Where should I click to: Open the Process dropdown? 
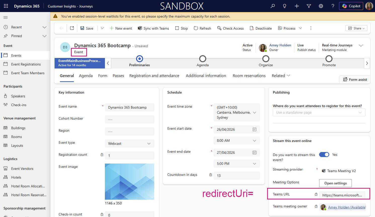pos(290,28)
